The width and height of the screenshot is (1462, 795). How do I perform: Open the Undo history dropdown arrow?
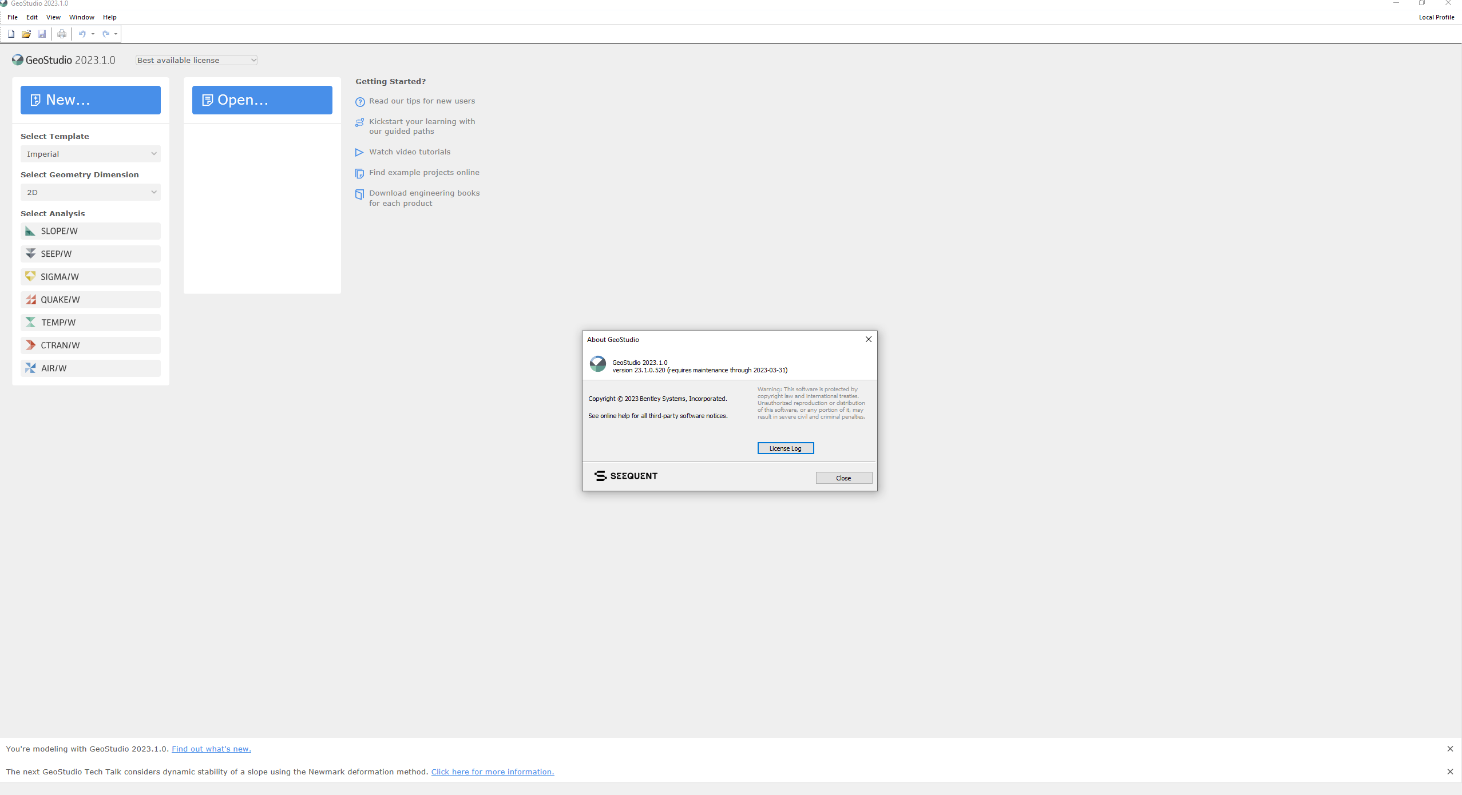coord(93,34)
